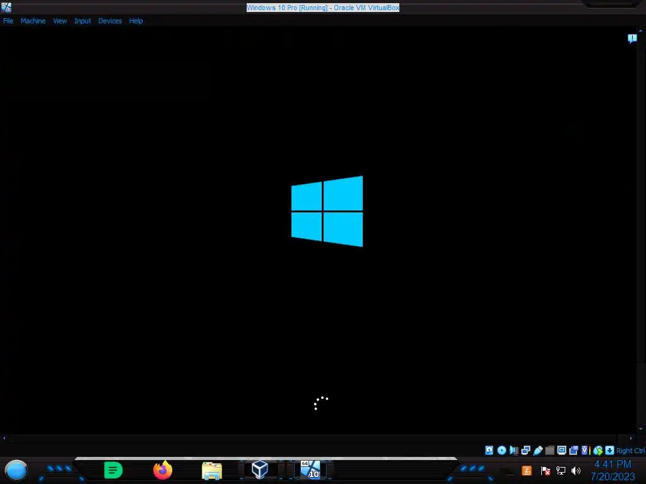The image size is (646, 484).
Task: Click the mouse integration indicator
Action: (598, 450)
